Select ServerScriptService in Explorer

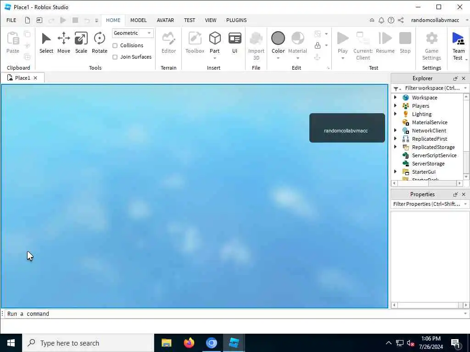click(x=434, y=155)
